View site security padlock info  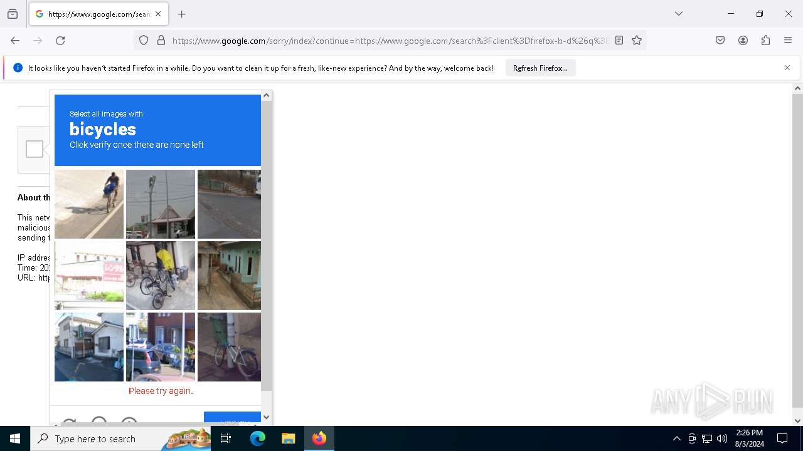click(x=161, y=40)
